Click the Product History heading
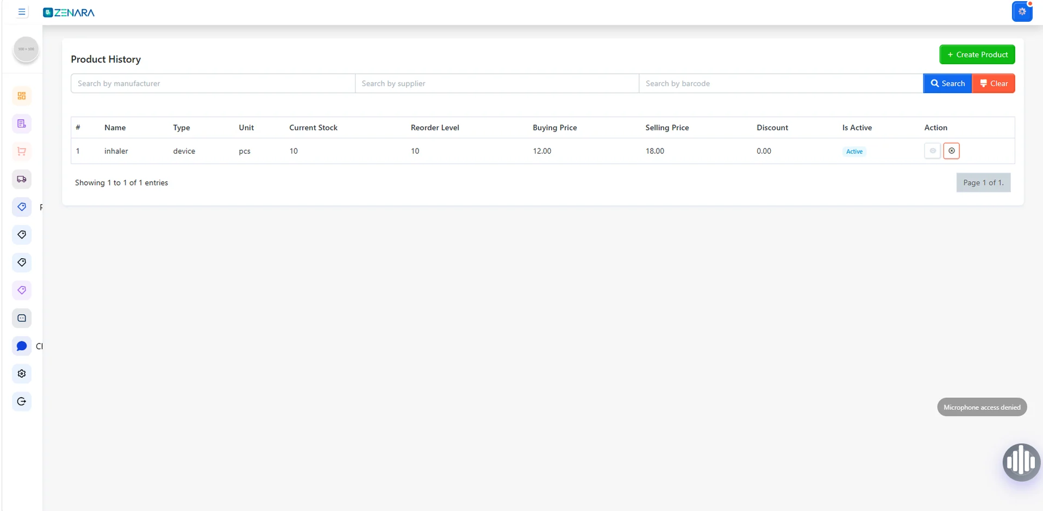 coord(105,59)
